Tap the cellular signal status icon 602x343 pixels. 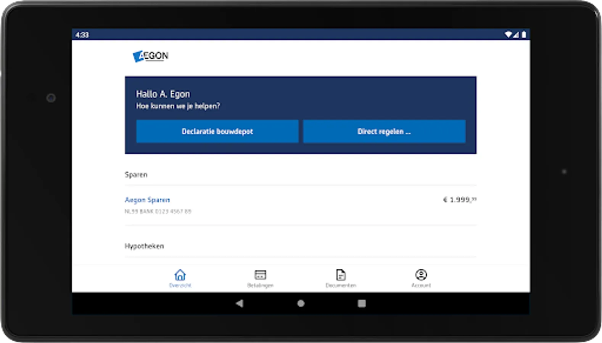(516, 34)
